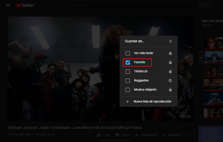Check the TRABAJO playlist checkbox
The height and width of the screenshot is (142, 223).
[x=128, y=72]
